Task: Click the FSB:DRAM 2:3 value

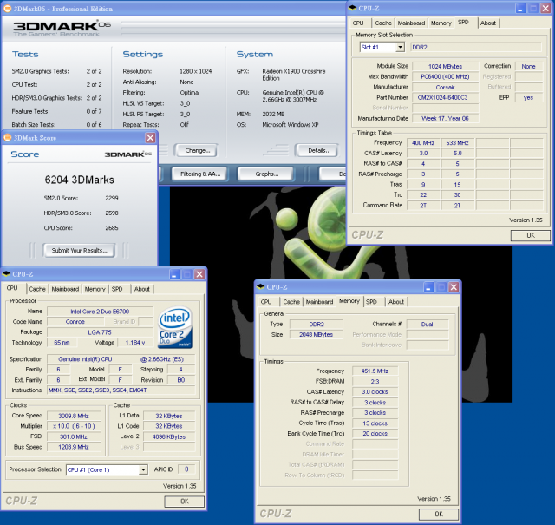Action: pos(375,382)
